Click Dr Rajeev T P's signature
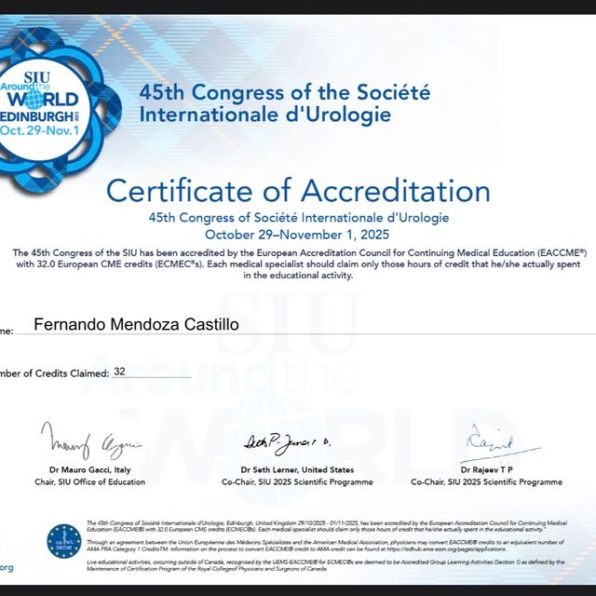 click(500, 443)
